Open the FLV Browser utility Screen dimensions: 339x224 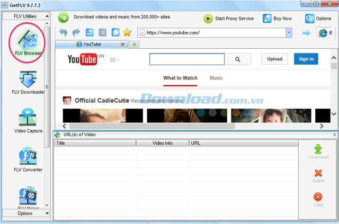28,41
